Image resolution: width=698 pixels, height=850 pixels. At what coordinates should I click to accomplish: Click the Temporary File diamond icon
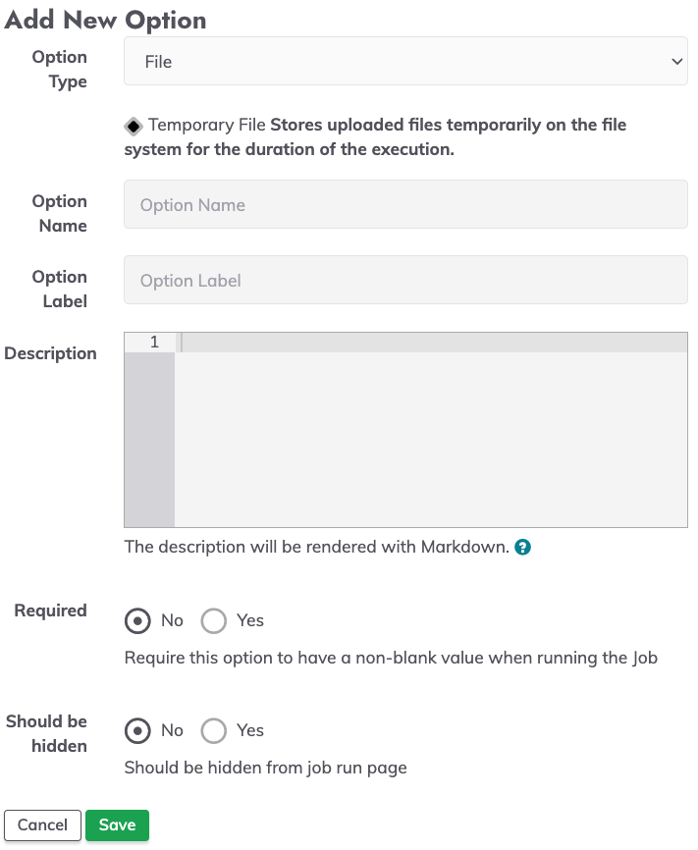point(133,126)
